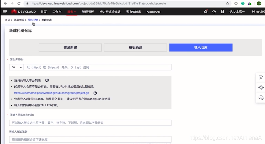Open the Hi test user account menu
The image size is (265, 144).
point(258,12)
